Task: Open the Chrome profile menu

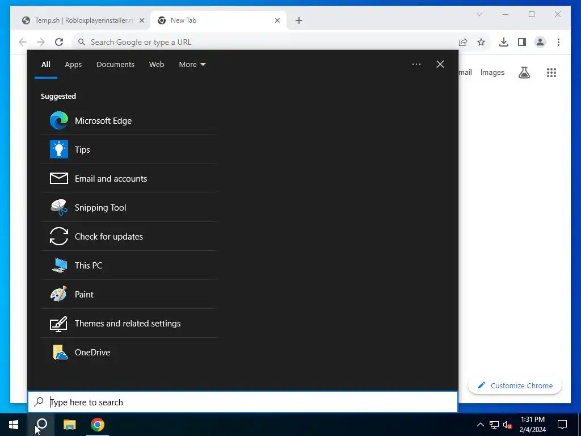Action: tap(540, 42)
